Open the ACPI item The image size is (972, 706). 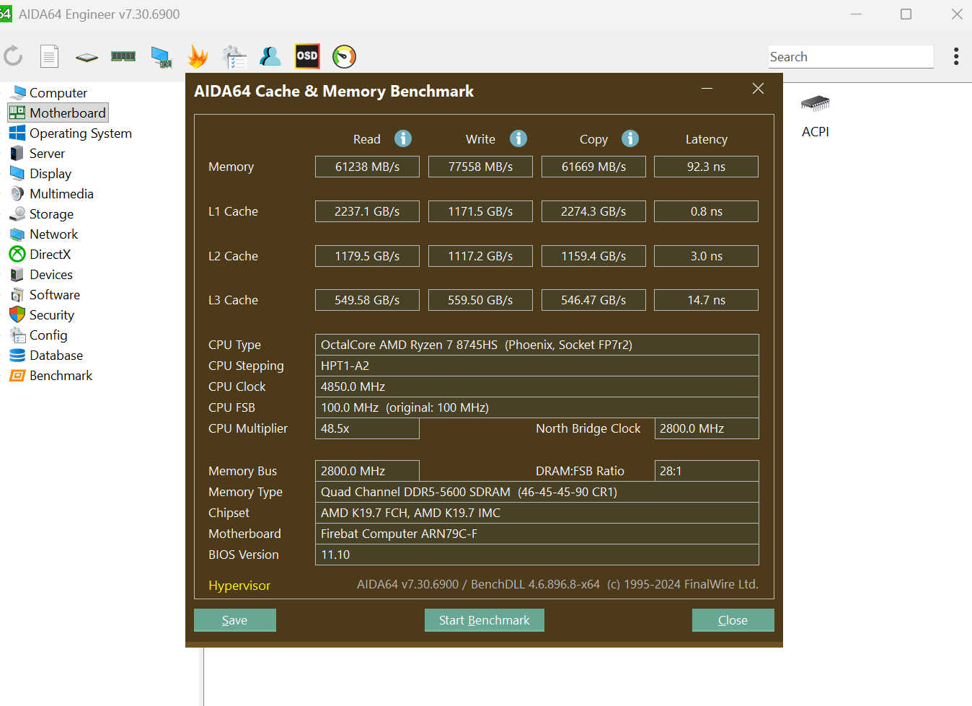tap(815, 115)
